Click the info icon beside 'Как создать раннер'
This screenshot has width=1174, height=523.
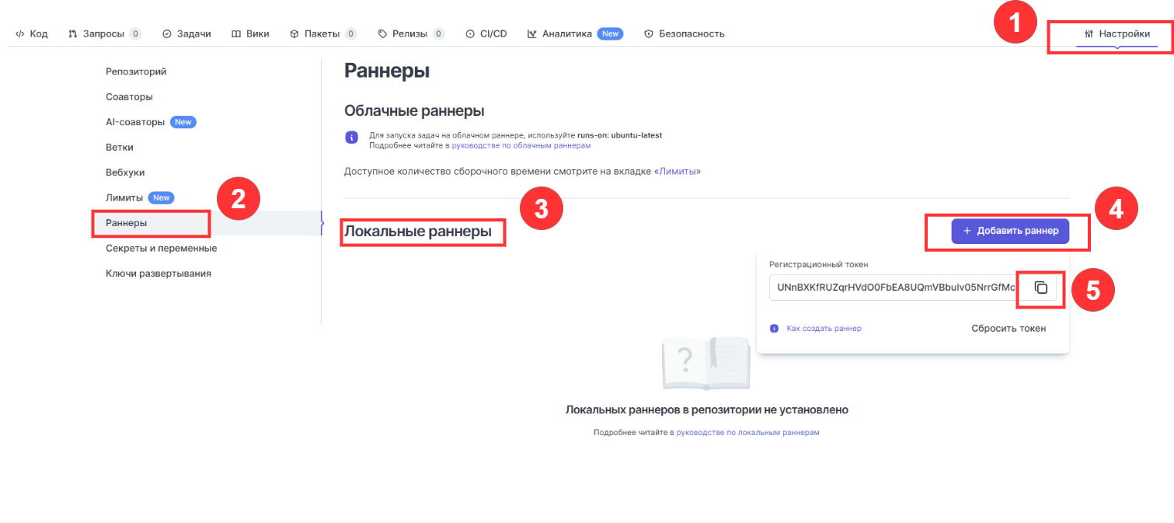click(774, 329)
